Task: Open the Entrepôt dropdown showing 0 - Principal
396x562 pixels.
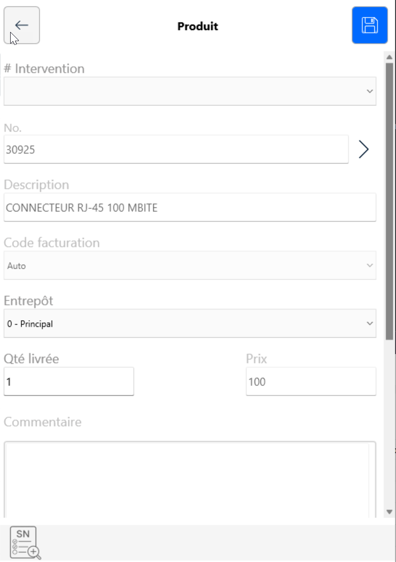Action: coord(190,324)
